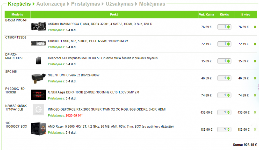
Task: Click the 74.89 € unit price
Action: [x=206, y=96]
